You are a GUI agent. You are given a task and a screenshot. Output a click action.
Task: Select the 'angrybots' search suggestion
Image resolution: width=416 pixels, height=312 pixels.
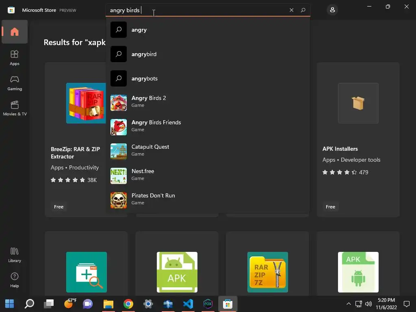coord(208,78)
